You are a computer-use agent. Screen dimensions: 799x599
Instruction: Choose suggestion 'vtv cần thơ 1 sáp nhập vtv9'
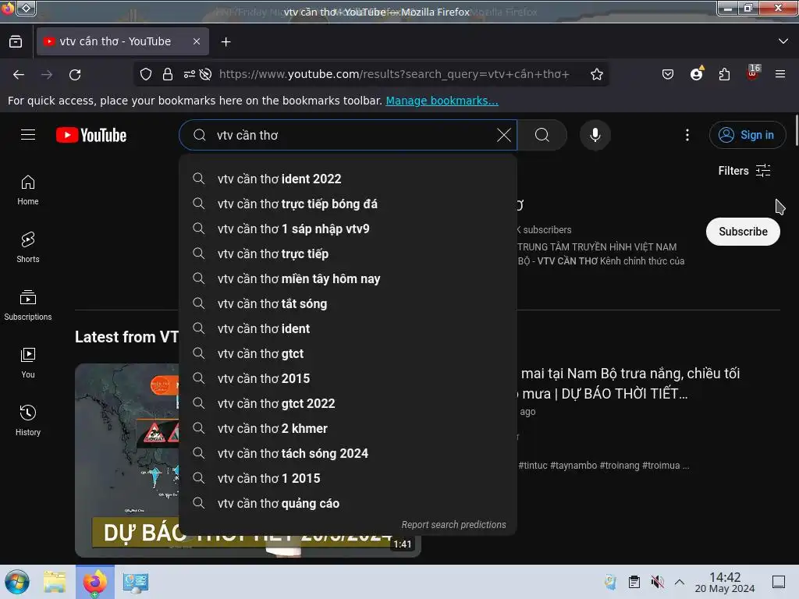click(348, 229)
